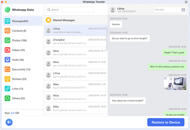Click LiHua's avatar in chat header
The height and width of the screenshot is (130, 190).
(112, 10)
